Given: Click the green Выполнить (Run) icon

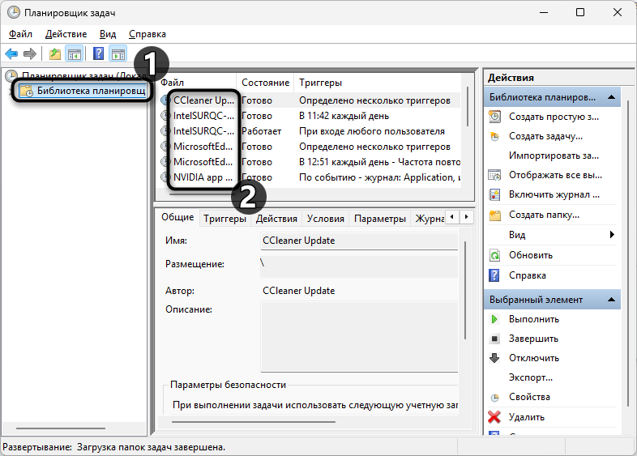Looking at the screenshot, I should tap(494, 319).
